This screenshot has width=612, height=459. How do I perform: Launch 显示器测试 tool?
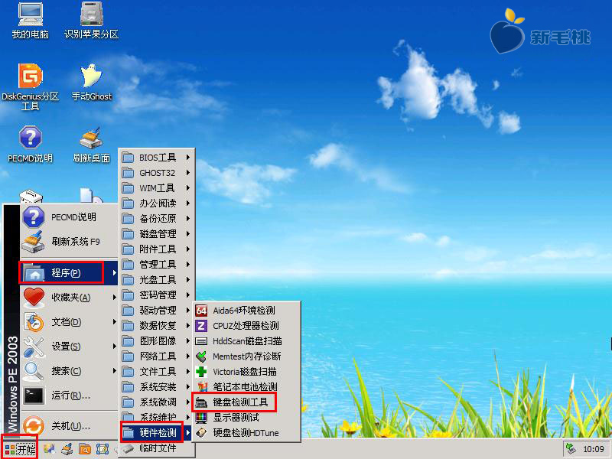point(246,417)
